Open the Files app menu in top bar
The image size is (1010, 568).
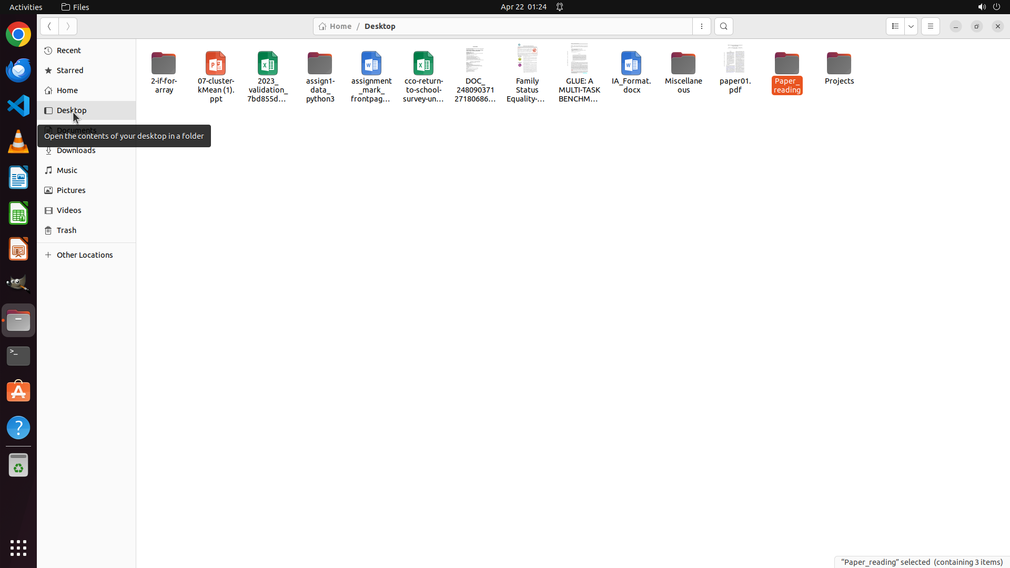[x=75, y=7]
